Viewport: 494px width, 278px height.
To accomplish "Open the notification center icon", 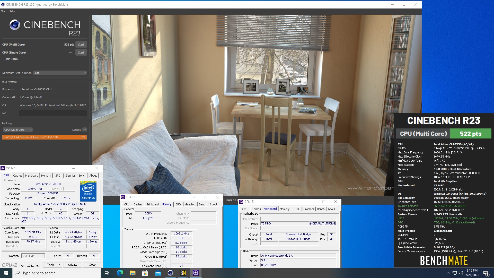I will (486, 273).
